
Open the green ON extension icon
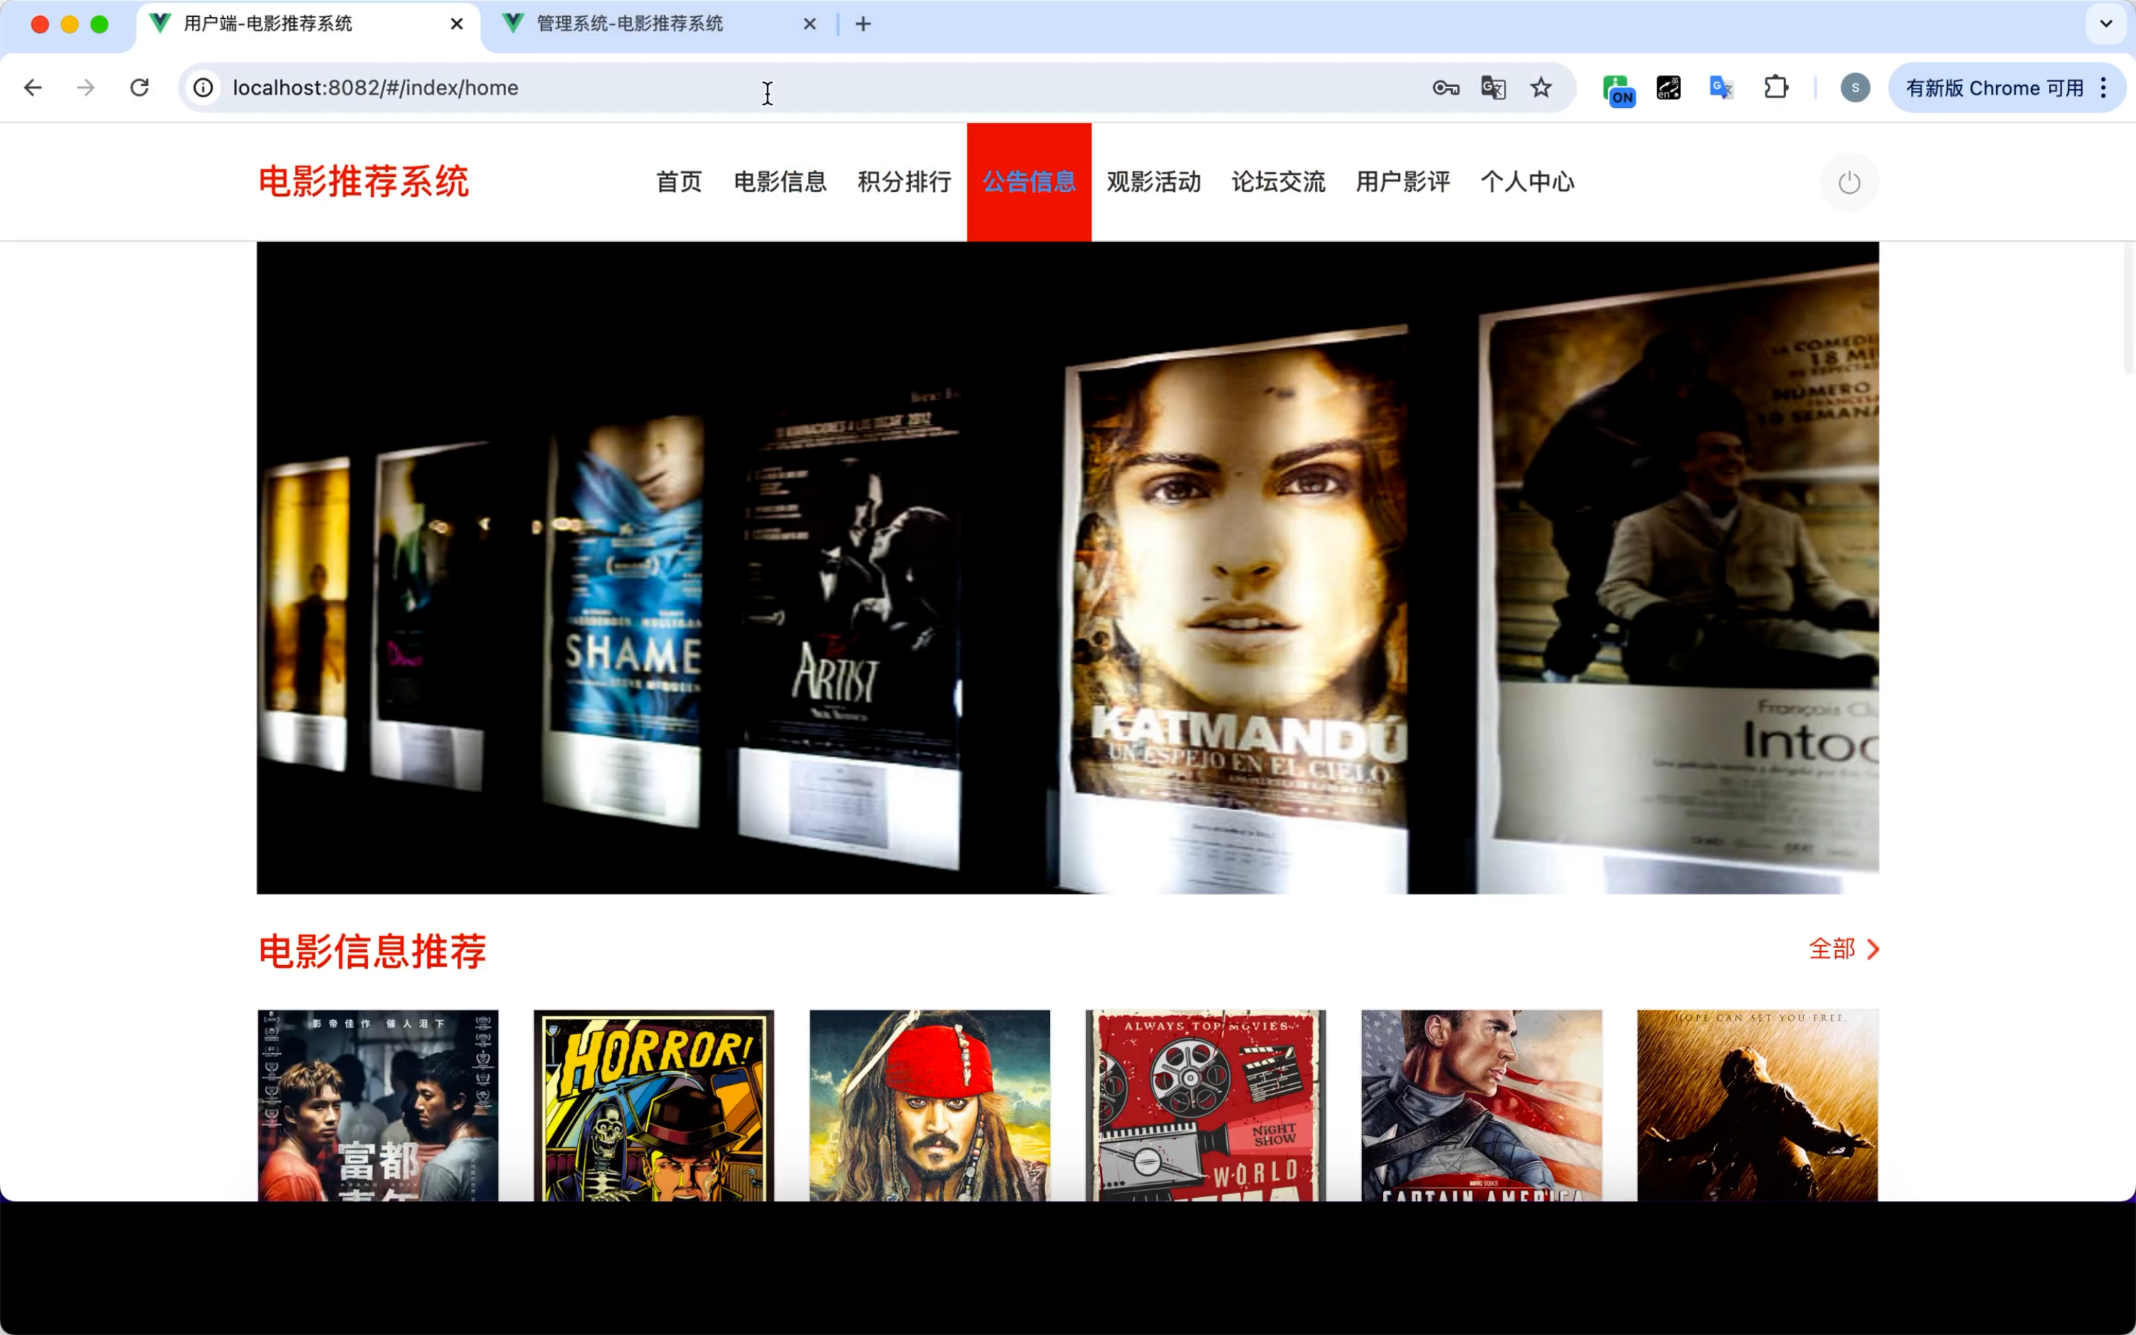coord(1618,90)
